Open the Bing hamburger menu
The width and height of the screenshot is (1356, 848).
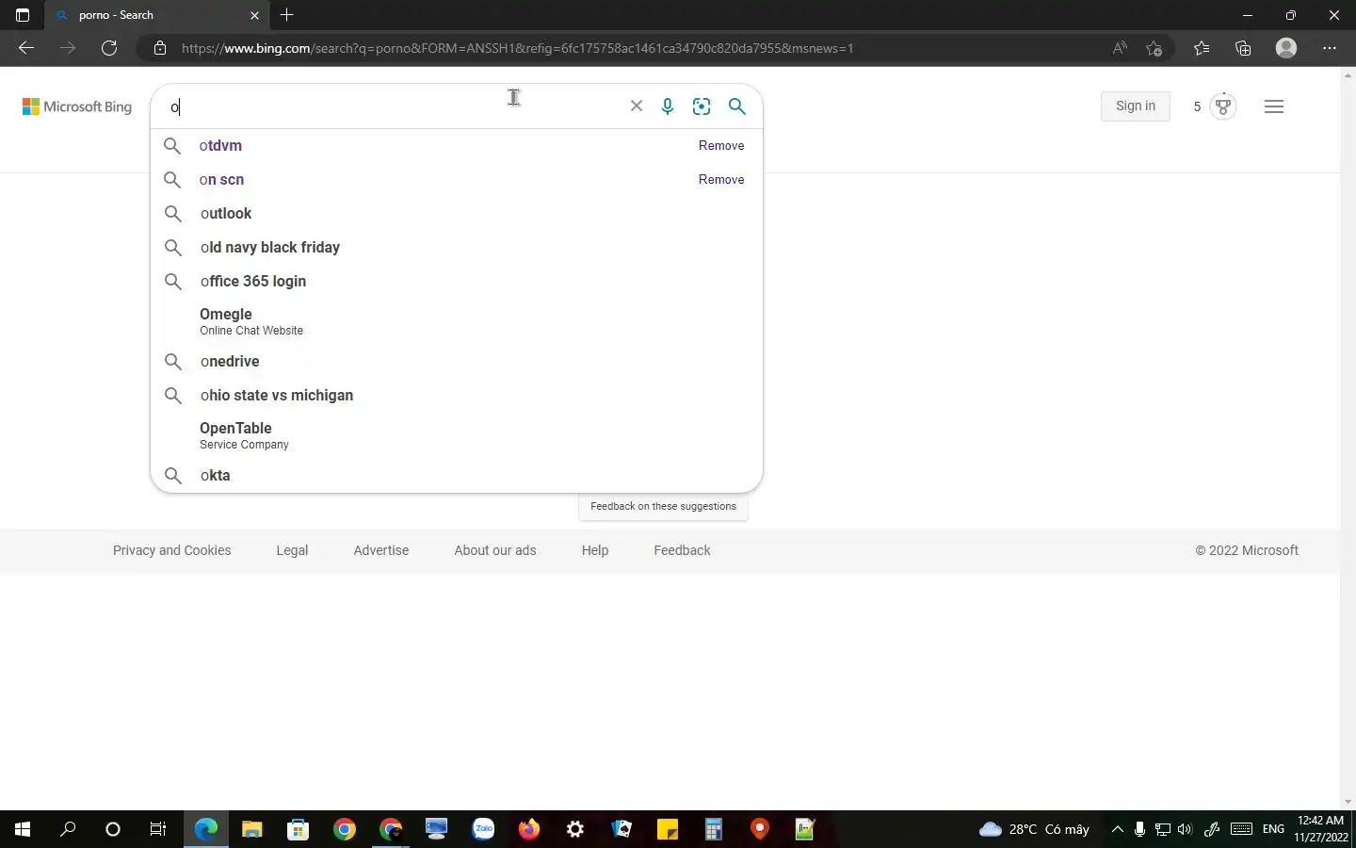click(1274, 106)
